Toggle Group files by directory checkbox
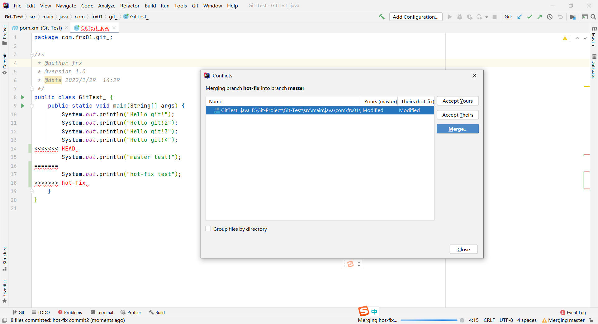 click(208, 229)
